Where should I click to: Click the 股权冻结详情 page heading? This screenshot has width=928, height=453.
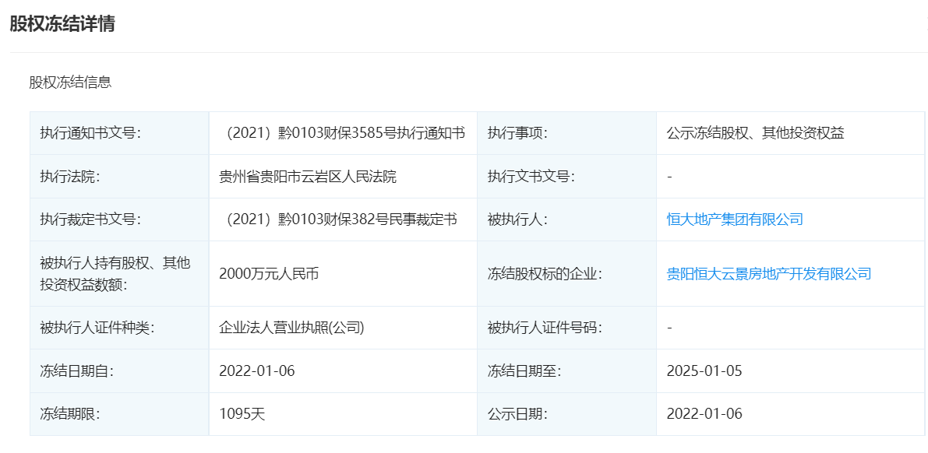[x=62, y=23]
